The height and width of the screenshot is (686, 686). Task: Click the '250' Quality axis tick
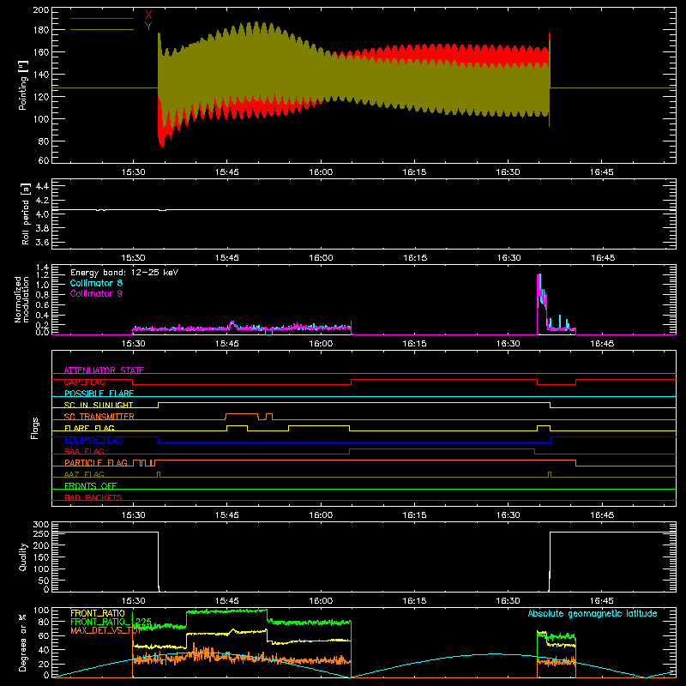tap(41, 533)
